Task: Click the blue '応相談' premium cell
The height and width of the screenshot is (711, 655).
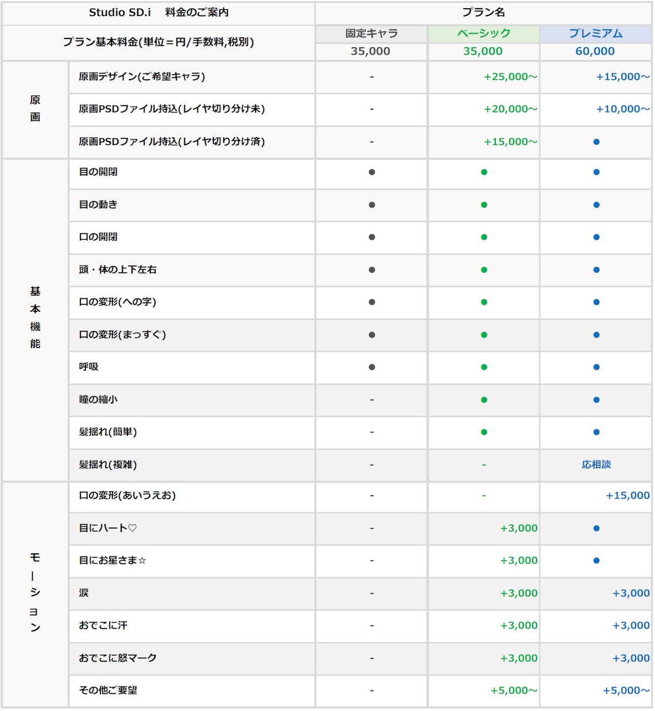Action: click(x=596, y=464)
